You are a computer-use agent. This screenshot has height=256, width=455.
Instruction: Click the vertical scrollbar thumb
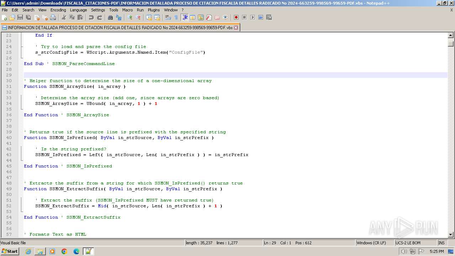click(x=451, y=44)
